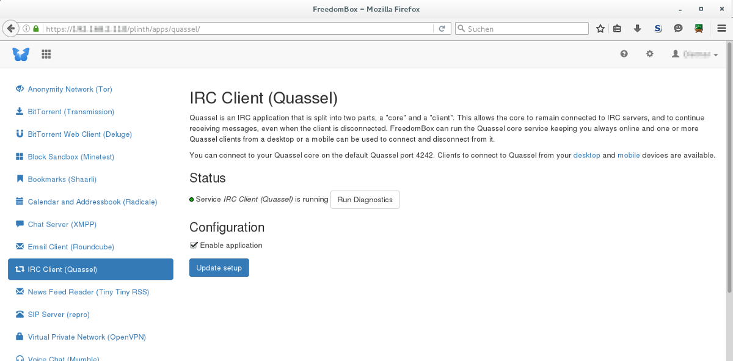Open BitTorrent (Transmission) sidebar item
The width and height of the screenshot is (733, 361).
click(65, 112)
